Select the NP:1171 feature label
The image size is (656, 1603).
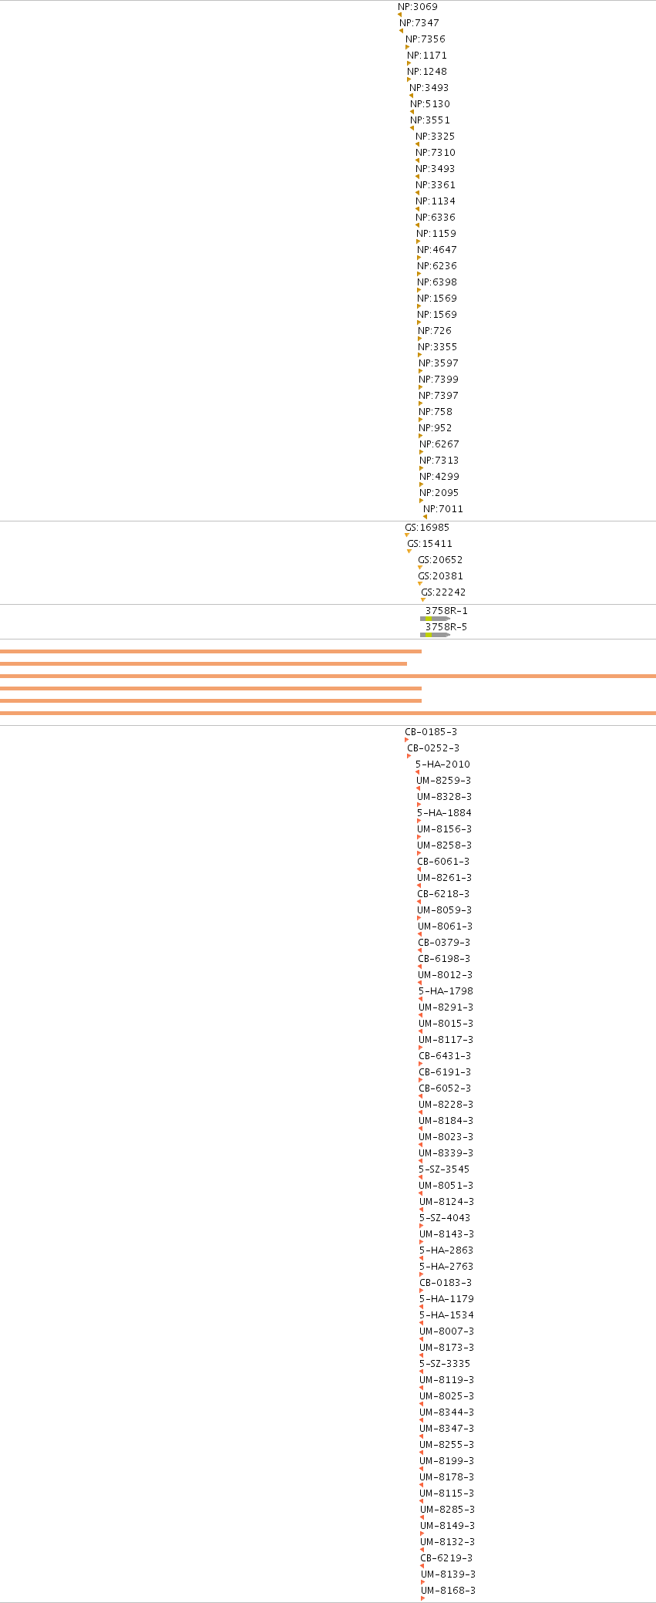tap(427, 56)
